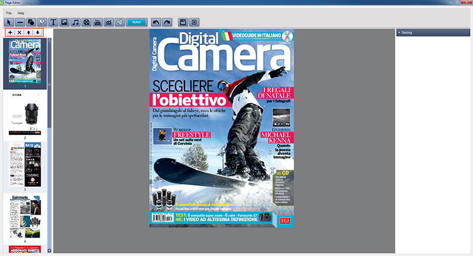This screenshot has width=473, height=256.
Task: Insert a speech bubble callout
Action: coord(42,22)
